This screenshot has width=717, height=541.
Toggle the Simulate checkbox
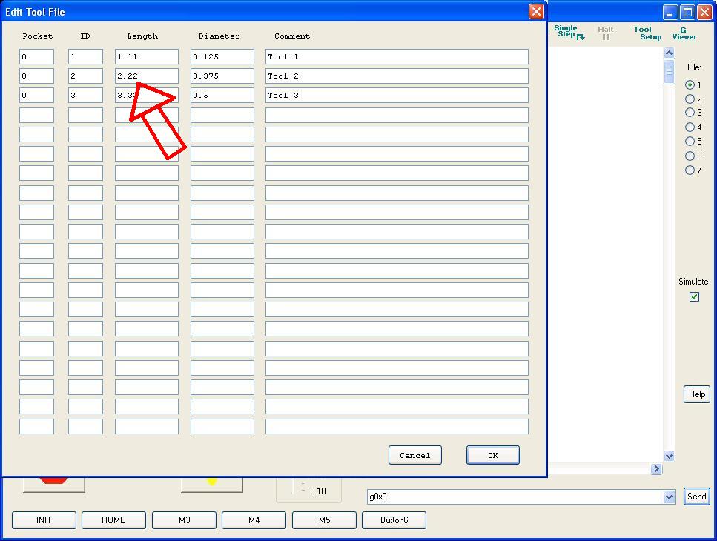[694, 297]
